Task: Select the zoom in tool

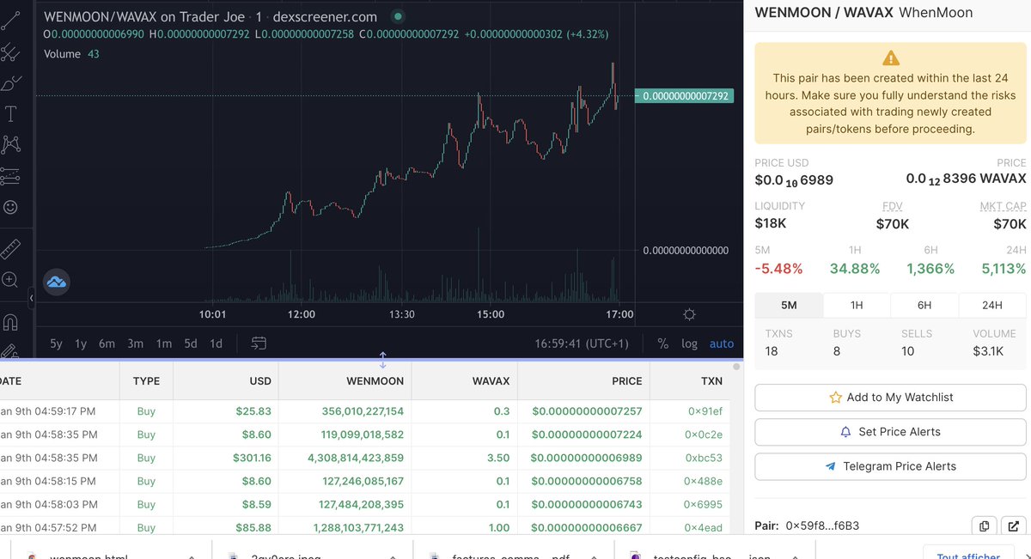Action: [x=10, y=279]
